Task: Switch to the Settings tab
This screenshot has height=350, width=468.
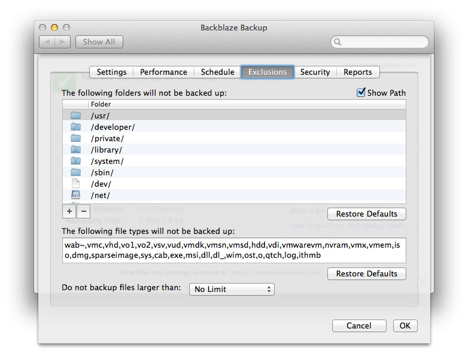Action: (x=111, y=72)
